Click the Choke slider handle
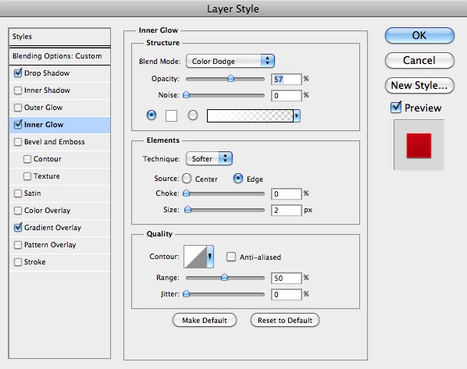Screen dimensions: 467x369 click(186, 193)
